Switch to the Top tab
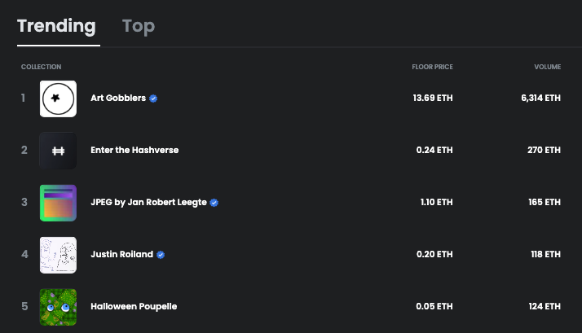582x333 pixels. click(x=139, y=26)
